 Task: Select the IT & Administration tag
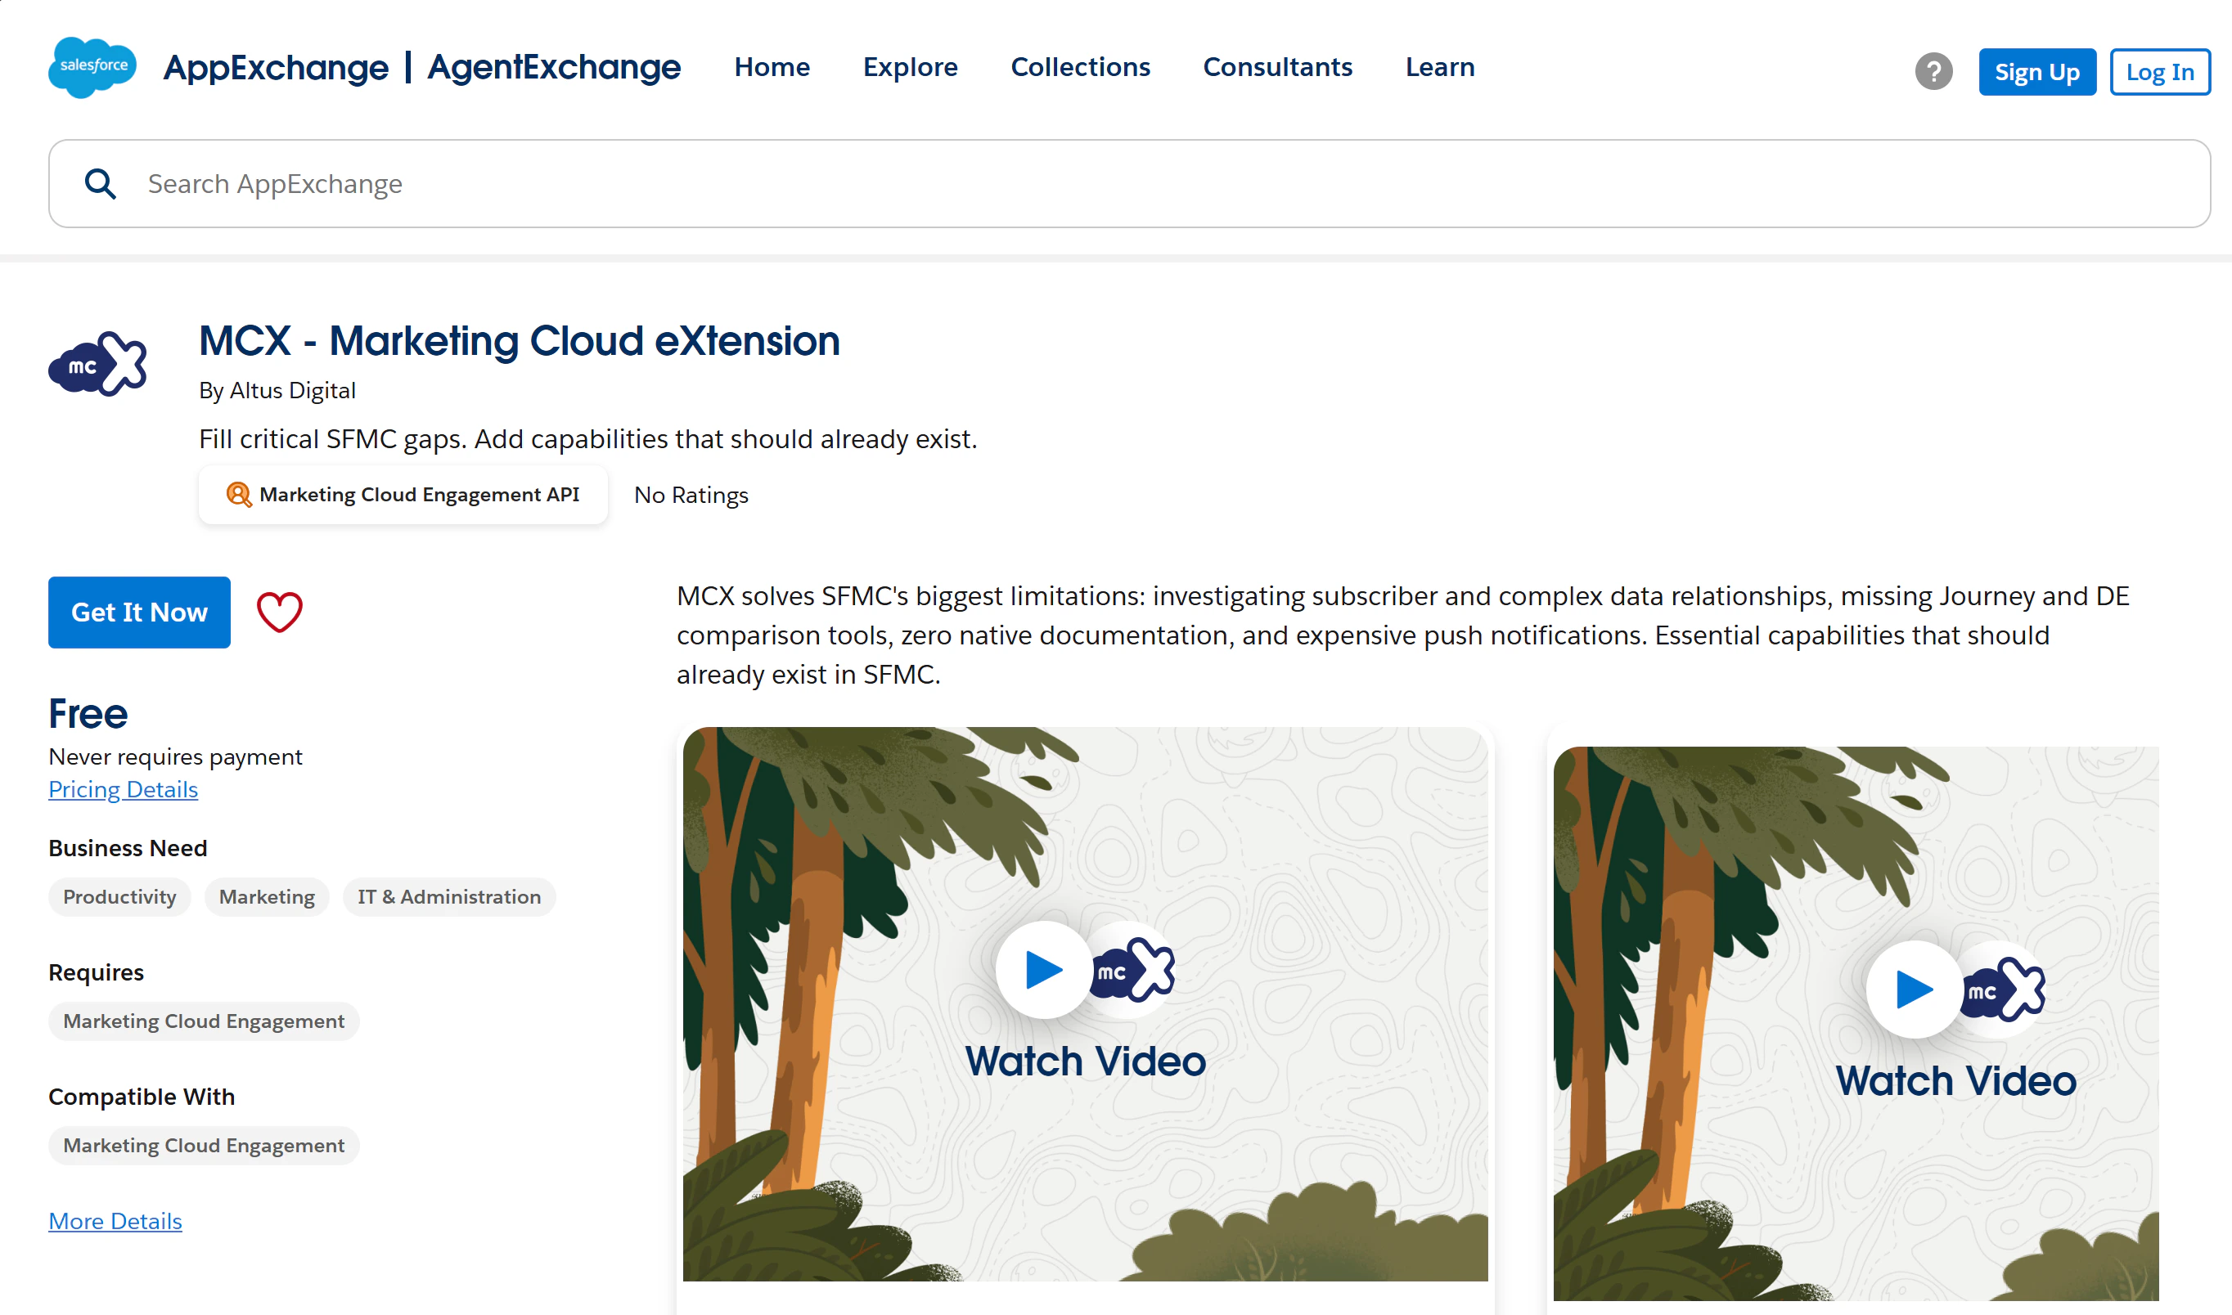click(449, 897)
